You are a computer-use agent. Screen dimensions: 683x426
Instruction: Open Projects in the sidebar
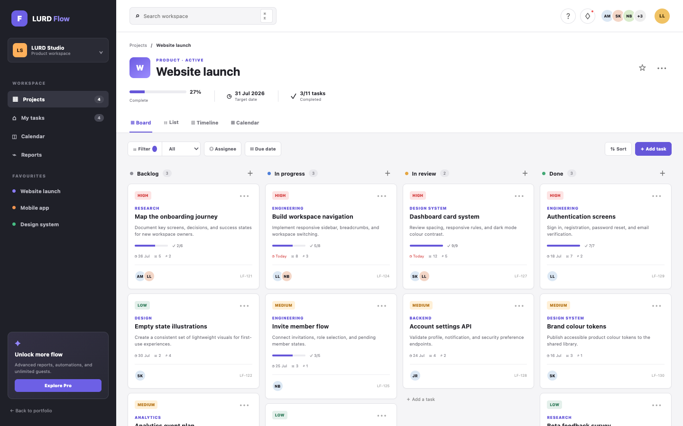pyautogui.click(x=58, y=99)
